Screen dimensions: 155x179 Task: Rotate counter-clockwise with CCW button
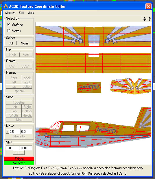click(25, 66)
